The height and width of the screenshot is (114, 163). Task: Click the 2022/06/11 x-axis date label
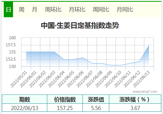tap(123, 79)
